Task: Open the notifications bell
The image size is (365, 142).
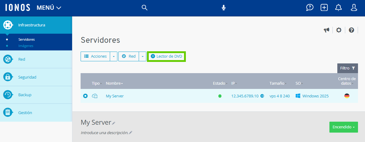Action: 339,8
